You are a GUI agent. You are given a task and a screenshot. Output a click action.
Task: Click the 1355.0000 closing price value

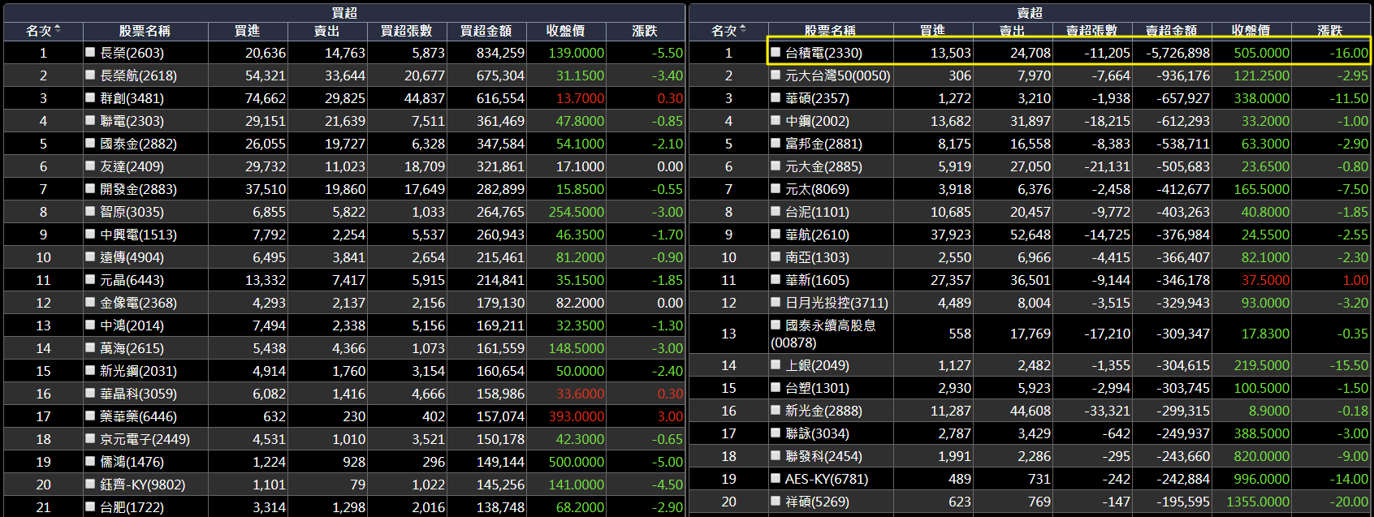point(1258,502)
